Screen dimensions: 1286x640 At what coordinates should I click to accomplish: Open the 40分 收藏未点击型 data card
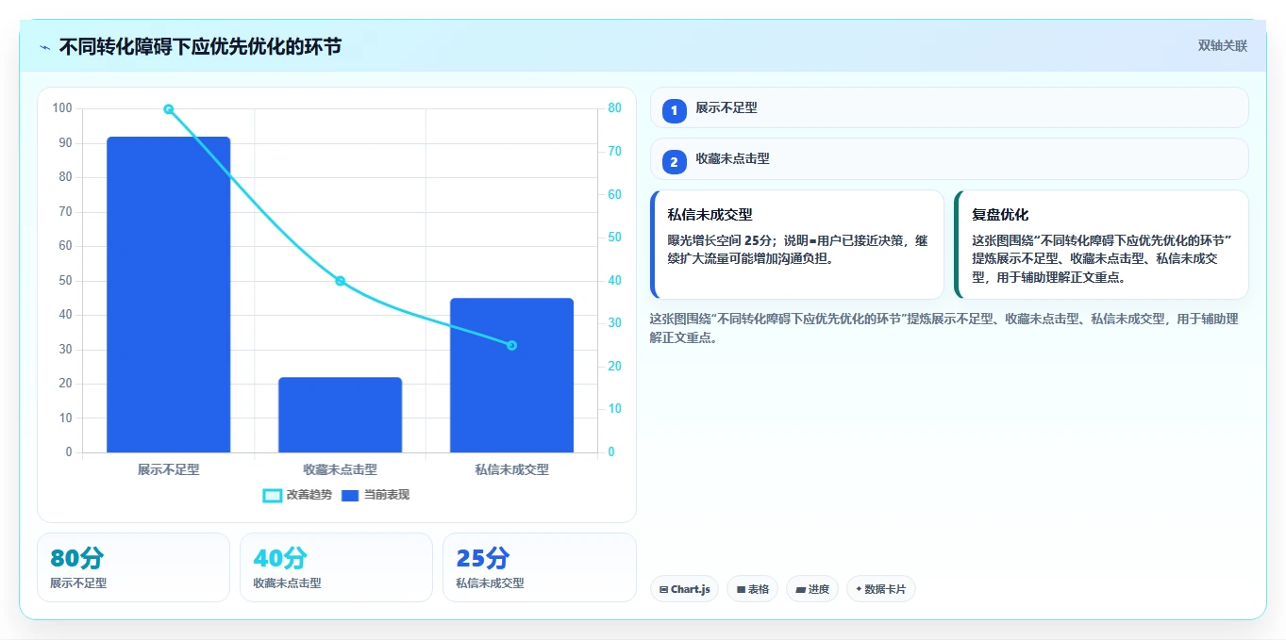point(336,567)
